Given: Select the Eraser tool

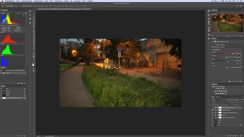Looking at the screenshot, I should click(x=34, y=37).
